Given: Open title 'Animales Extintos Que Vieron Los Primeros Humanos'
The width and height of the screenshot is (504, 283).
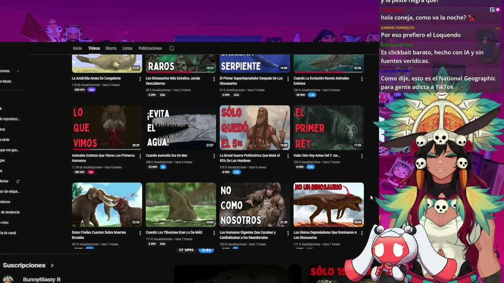Looking at the screenshot, I should point(103,158).
